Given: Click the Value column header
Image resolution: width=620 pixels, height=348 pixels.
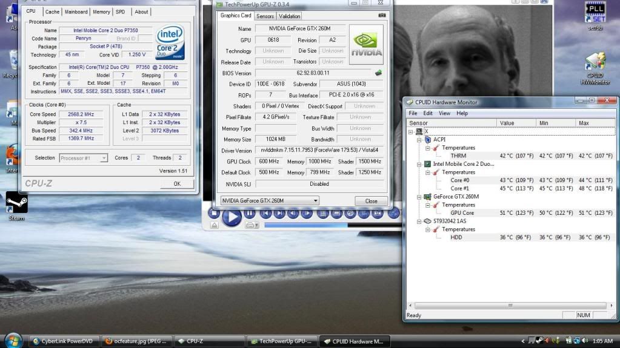Looking at the screenshot, I should (516, 123).
